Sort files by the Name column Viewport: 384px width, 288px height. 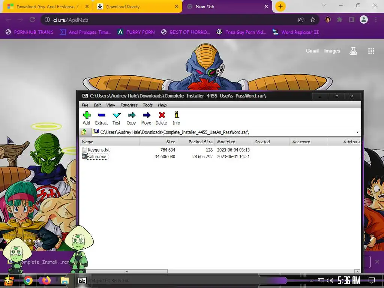pyautogui.click(x=110, y=142)
